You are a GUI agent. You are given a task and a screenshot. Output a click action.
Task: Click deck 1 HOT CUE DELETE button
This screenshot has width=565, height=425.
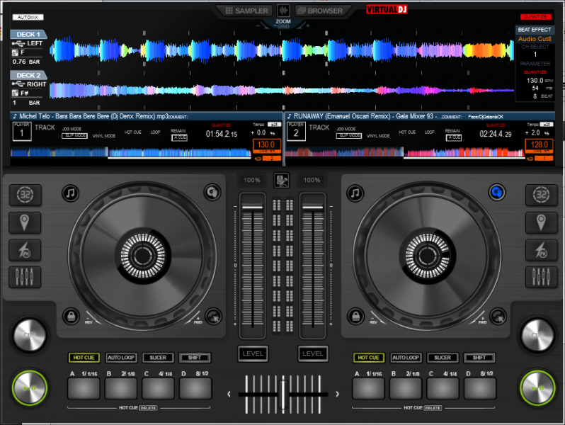point(148,408)
